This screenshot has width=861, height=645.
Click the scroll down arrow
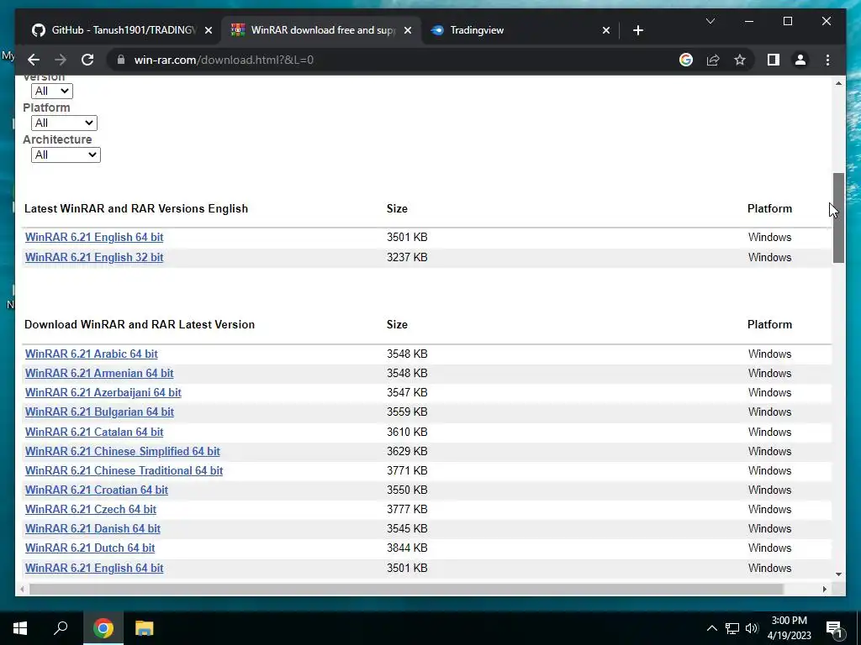(x=838, y=574)
